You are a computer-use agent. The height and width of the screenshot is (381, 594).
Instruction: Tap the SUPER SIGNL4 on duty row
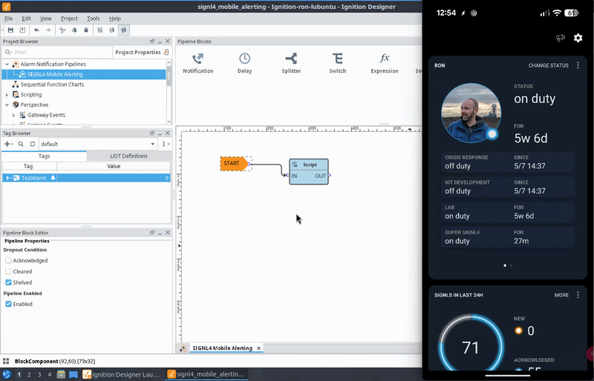click(x=508, y=237)
